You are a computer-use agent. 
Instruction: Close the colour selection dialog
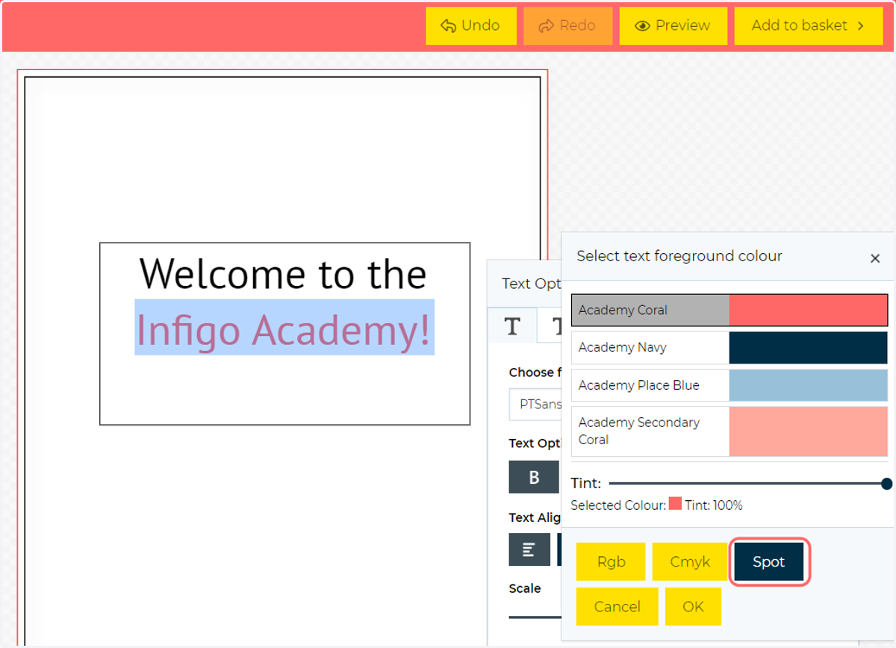pyautogui.click(x=875, y=258)
